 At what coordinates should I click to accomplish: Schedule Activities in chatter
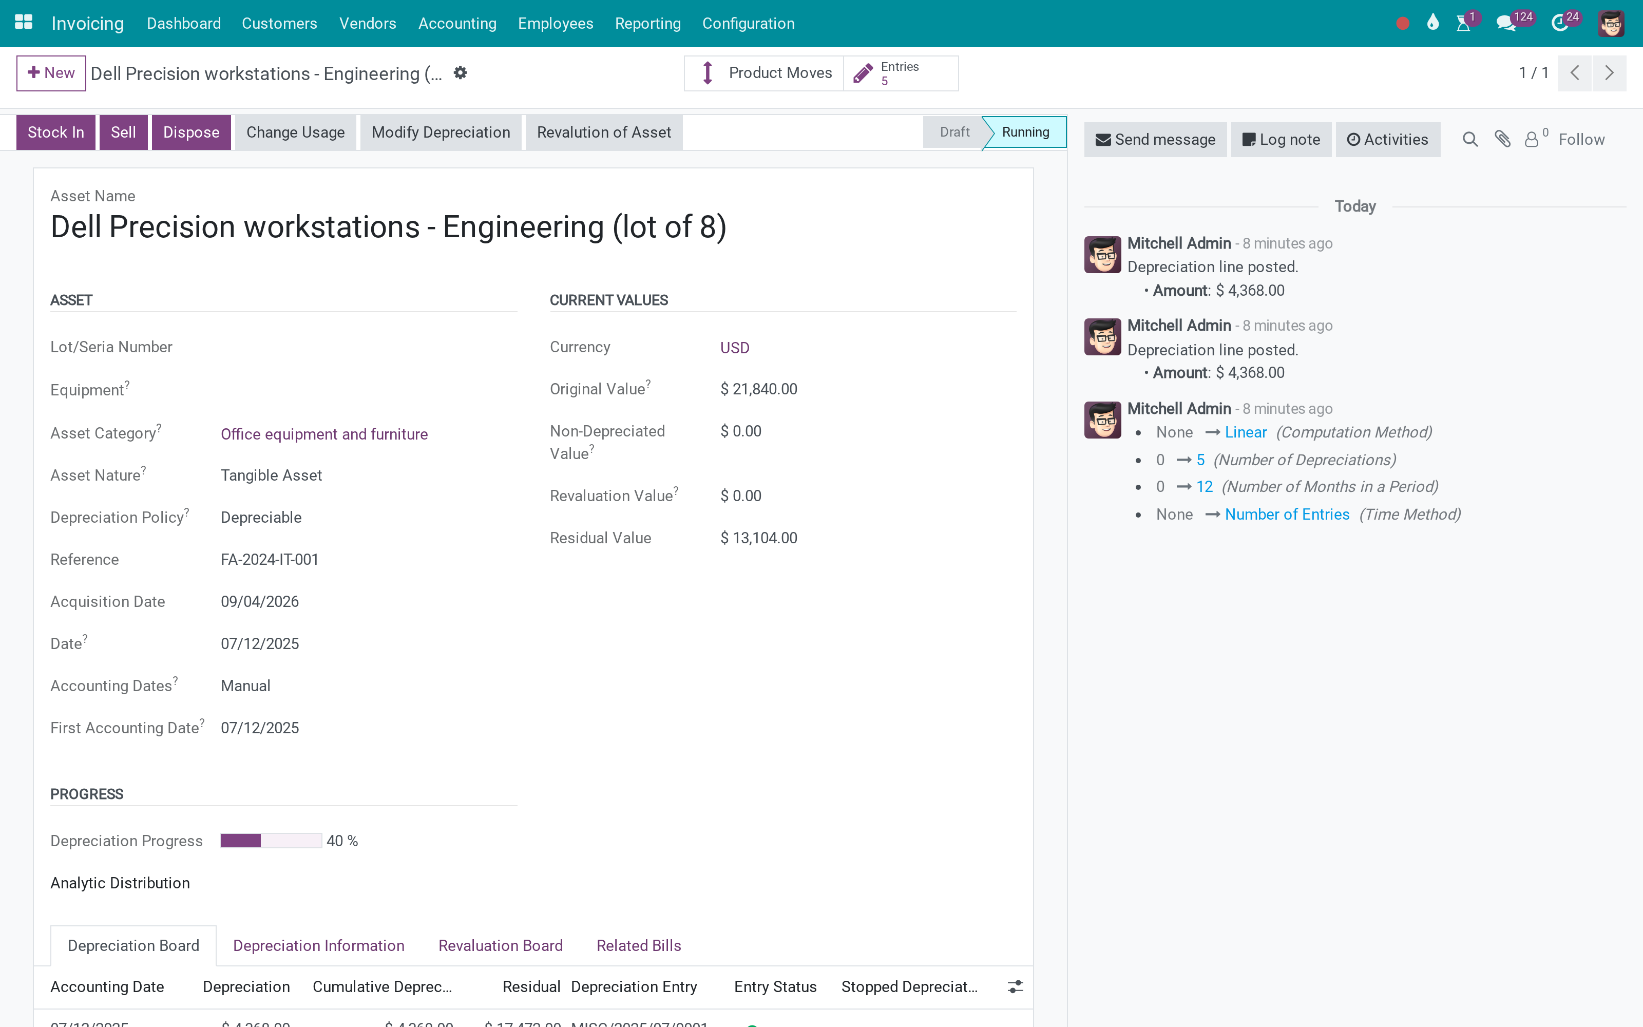1388,140
